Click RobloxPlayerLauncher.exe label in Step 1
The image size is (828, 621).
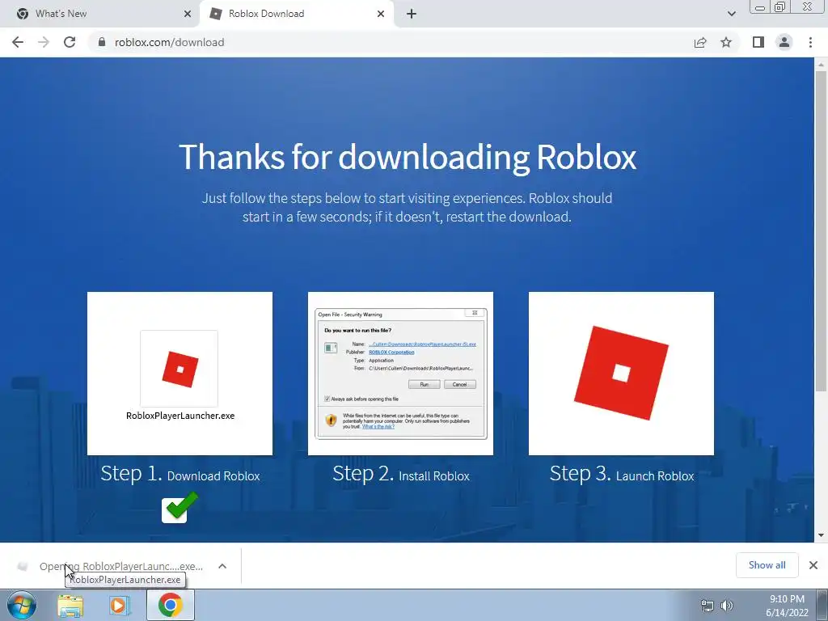(x=180, y=416)
